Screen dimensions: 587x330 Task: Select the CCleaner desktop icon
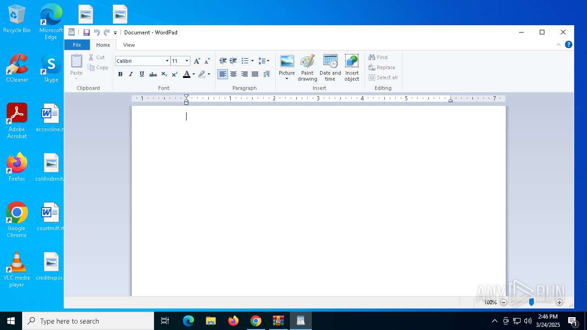pos(17,68)
